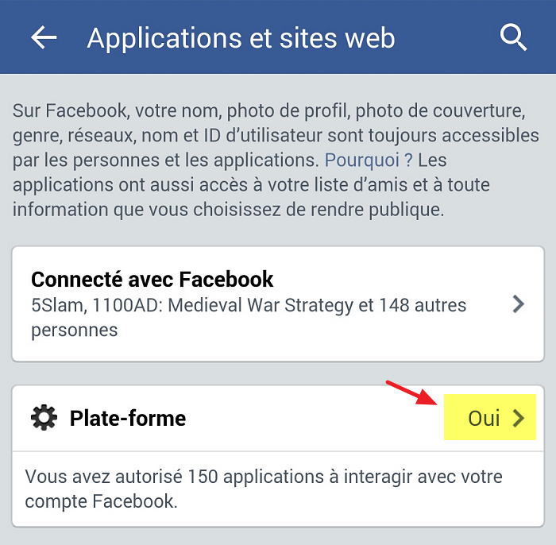Viewport: 556px width, 545px height.
Task: Tap the et 148 autres text
Action: 412,305
